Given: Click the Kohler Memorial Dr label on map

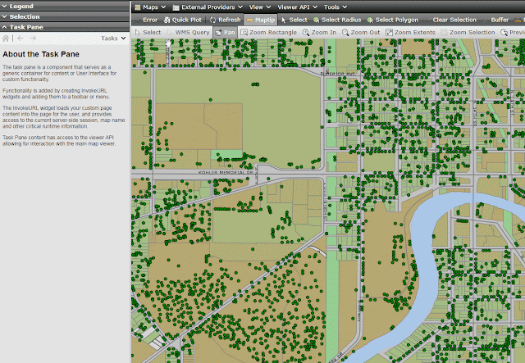Looking at the screenshot, I should point(226,172).
